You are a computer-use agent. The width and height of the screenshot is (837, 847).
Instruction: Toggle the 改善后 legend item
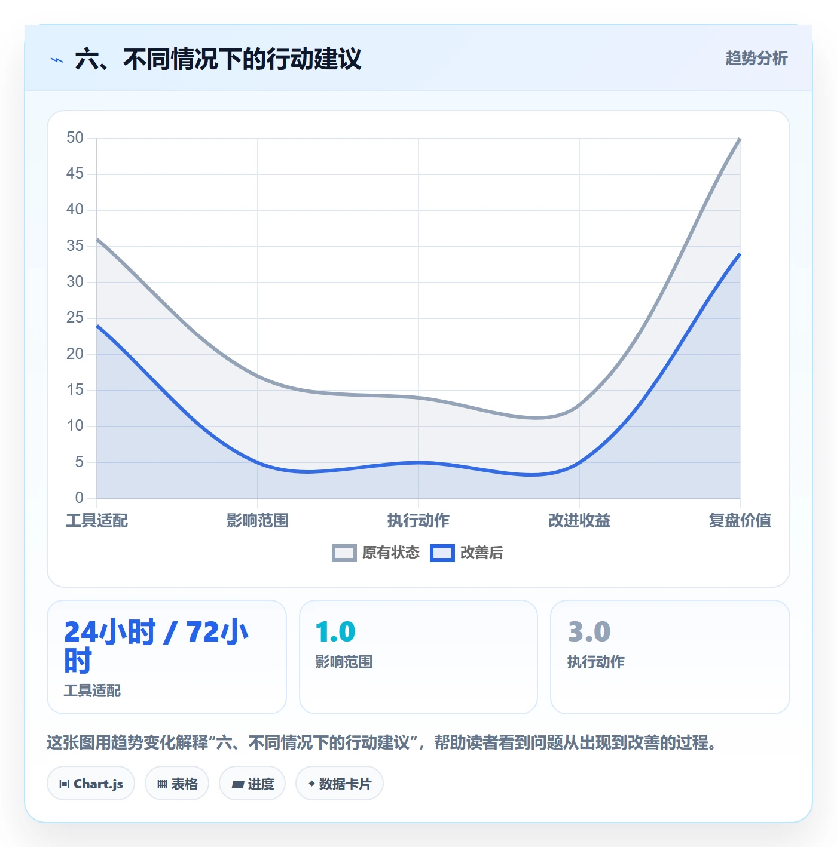coord(466,553)
